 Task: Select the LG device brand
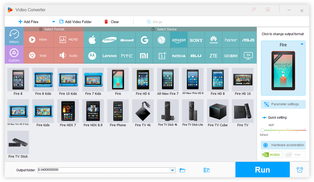161,40
